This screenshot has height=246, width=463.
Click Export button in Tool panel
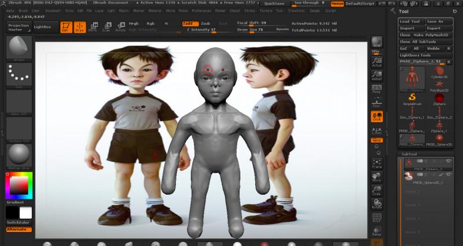(x=439, y=28)
